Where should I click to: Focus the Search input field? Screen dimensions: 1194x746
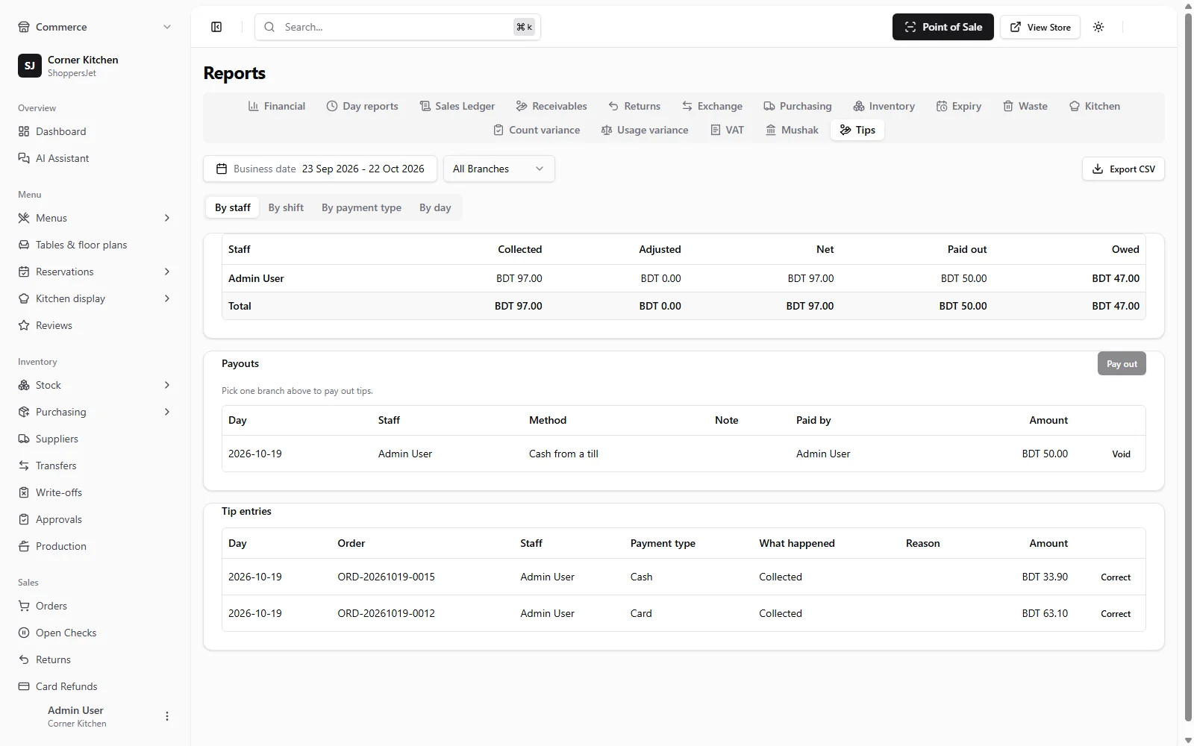(x=398, y=27)
